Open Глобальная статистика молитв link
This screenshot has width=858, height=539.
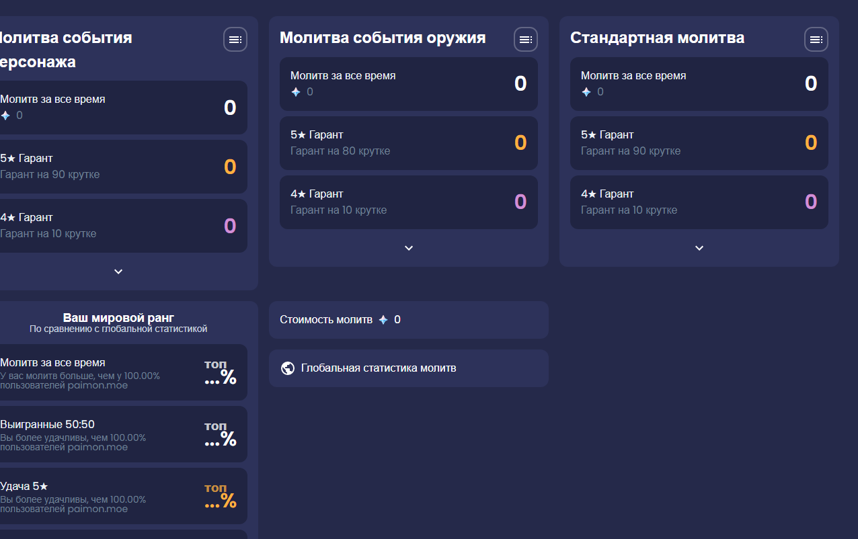click(x=379, y=368)
